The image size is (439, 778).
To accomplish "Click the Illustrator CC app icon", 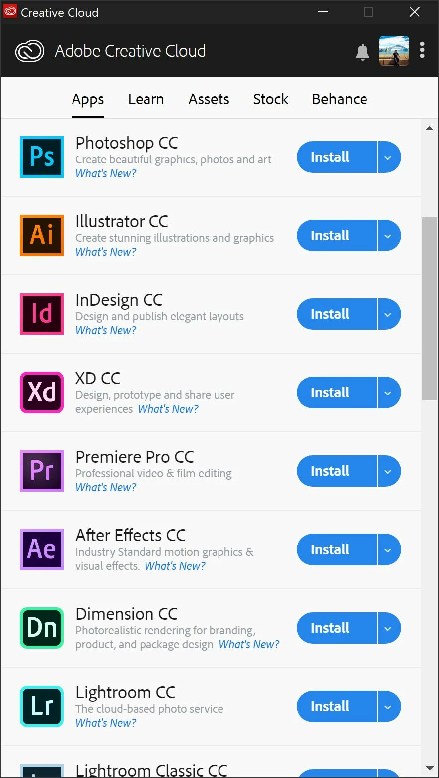I will point(42,235).
